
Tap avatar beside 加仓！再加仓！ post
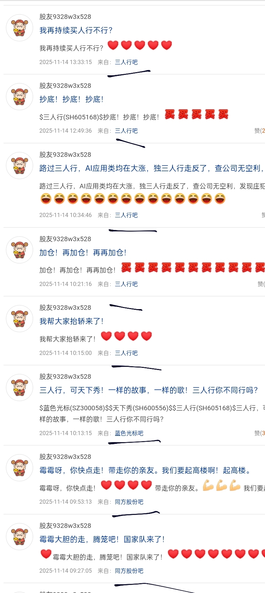(x=20, y=250)
